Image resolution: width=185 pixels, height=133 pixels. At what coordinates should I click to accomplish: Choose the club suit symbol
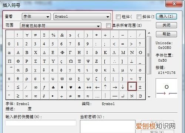point(53,87)
